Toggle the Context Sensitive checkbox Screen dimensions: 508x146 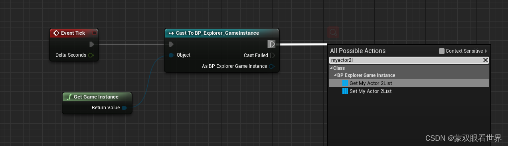point(441,51)
